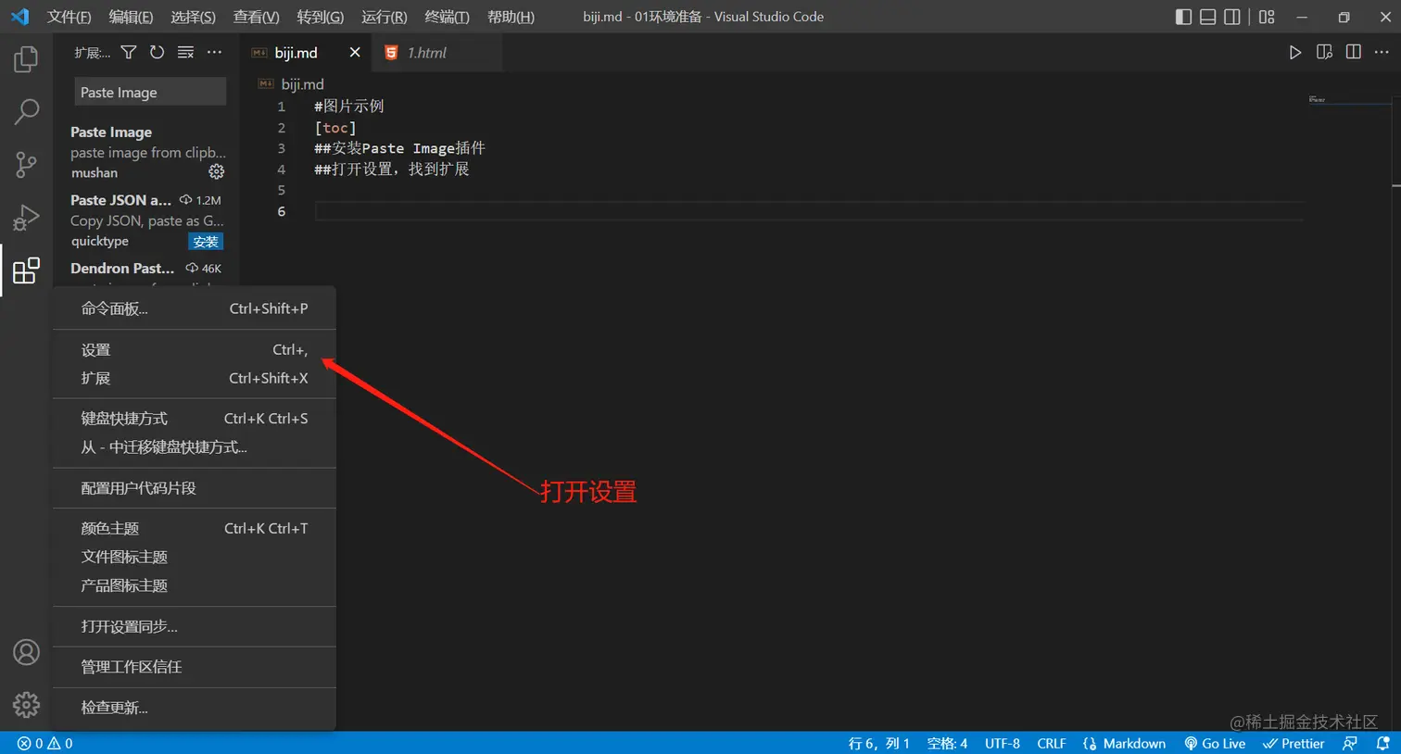Open Markdown preview to the side
This screenshot has height=754, width=1401.
point(1324,53)
